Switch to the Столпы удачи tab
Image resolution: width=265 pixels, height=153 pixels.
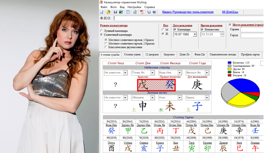[x=132, y=54]
